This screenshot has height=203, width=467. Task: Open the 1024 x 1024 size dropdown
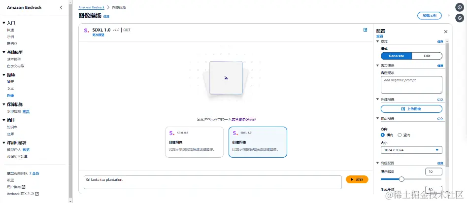pyautogui.click(x=411, y=150)
